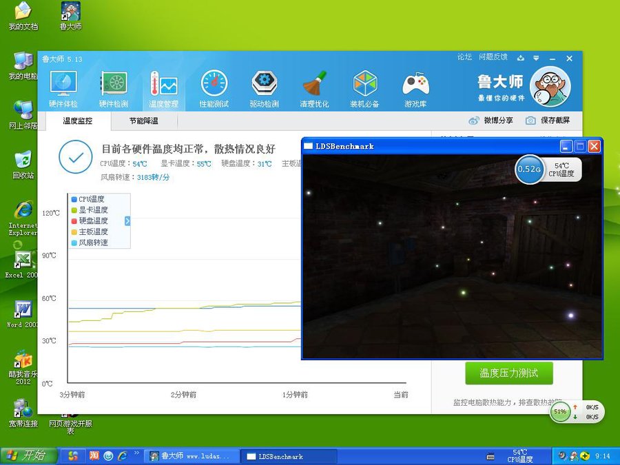Toggle 硬盘温度 series in chart legend
620x465 pixels.
[92, 221]
